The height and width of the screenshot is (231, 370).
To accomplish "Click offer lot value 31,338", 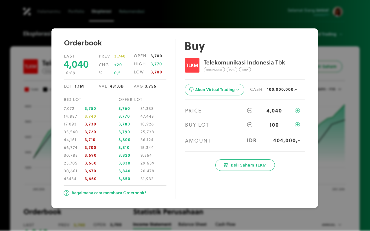I will (x=147, y=109).
